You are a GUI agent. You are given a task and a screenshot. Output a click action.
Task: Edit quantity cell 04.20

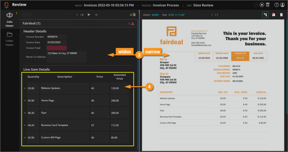tap(33, 125)
